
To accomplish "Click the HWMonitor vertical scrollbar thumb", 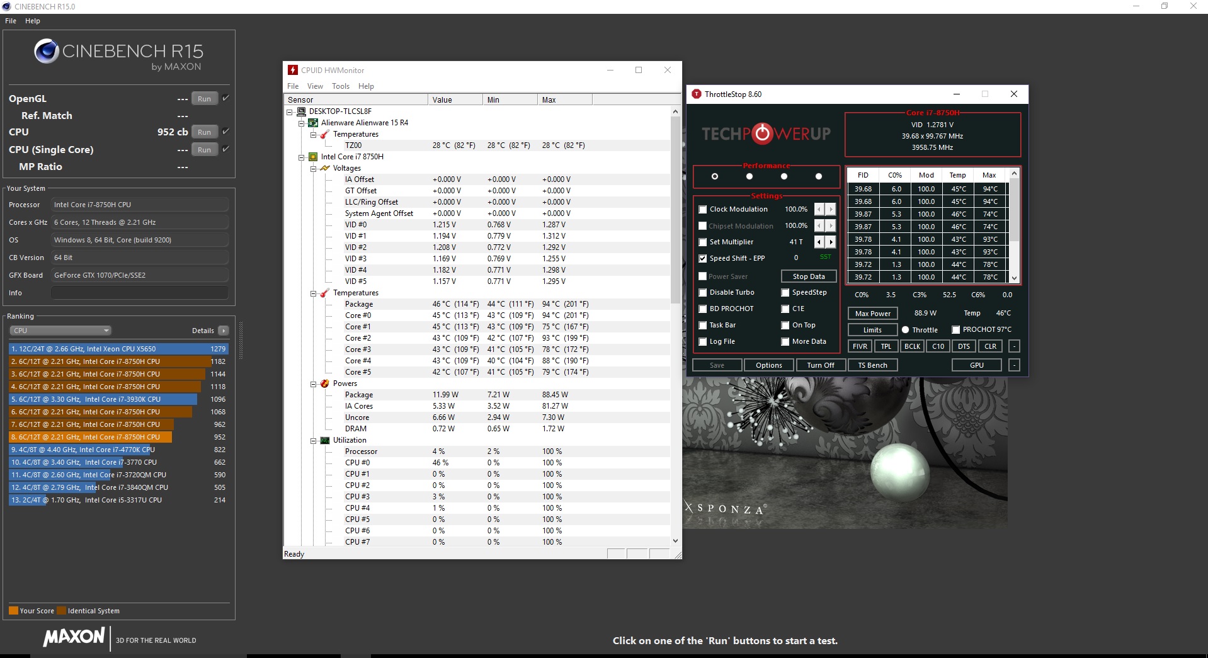I will (x=675, y=210).
